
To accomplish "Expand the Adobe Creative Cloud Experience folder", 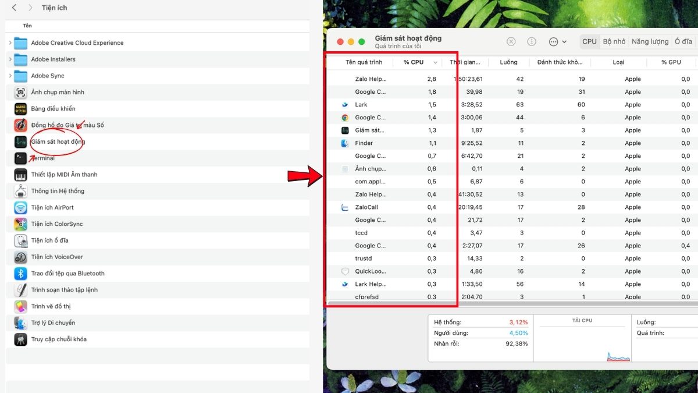I will [x=10, y=43].
